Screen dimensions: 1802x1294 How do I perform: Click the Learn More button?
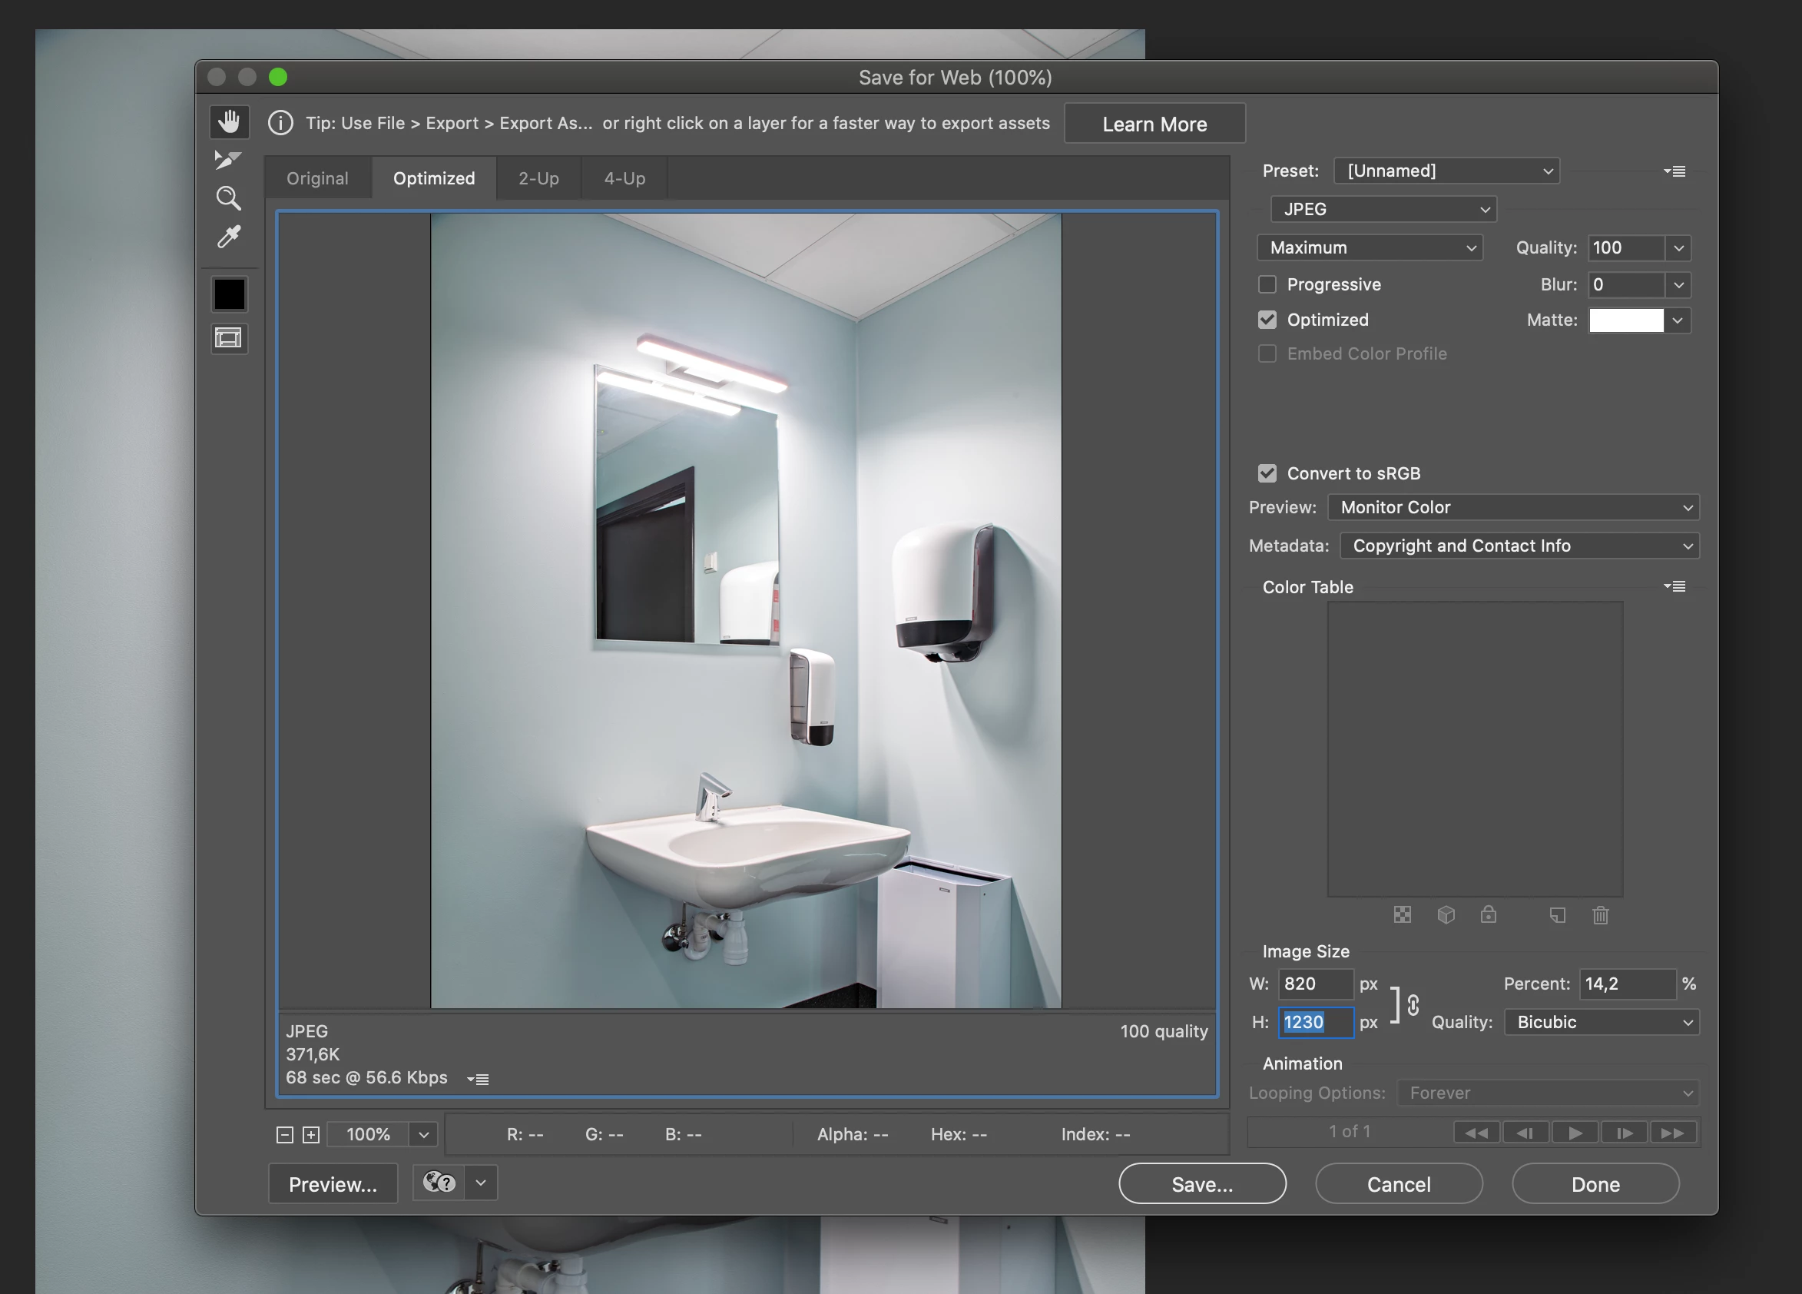point(1154,124)
